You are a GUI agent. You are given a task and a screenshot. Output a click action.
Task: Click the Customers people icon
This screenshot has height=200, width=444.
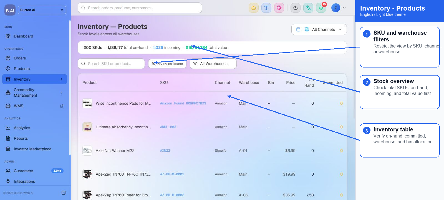[x=8, y=171]
